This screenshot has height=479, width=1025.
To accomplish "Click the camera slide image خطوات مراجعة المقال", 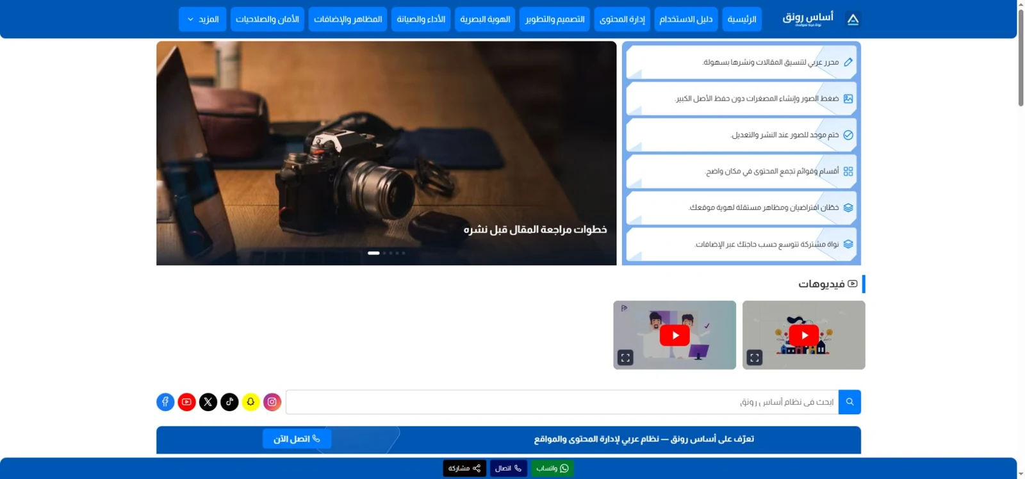I will coord(386,153).
